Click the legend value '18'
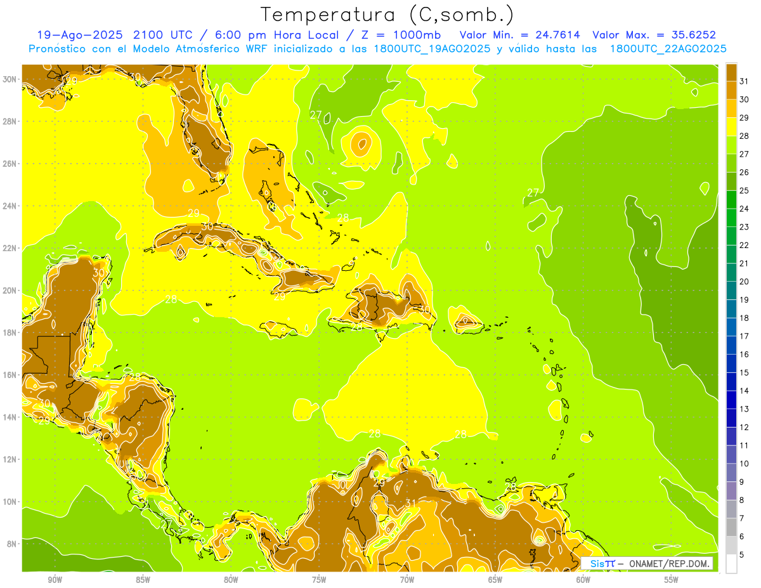The height and width of the screenshot is (588, 761). point(745,318)
